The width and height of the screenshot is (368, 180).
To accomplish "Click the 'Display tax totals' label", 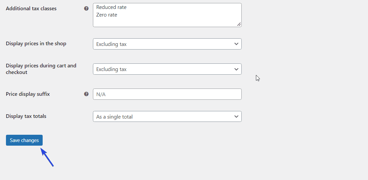I will point(26,116).
